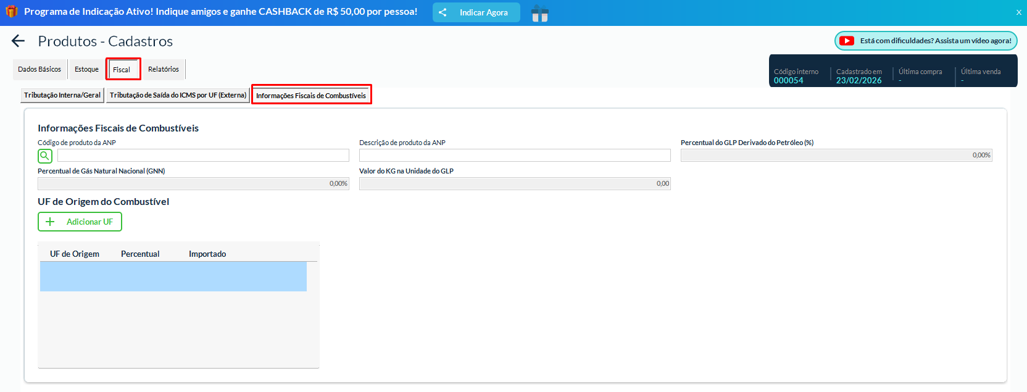Click the Descrição de produto da ANP field
Screen dimensions: 1027x392
[515, 156]
